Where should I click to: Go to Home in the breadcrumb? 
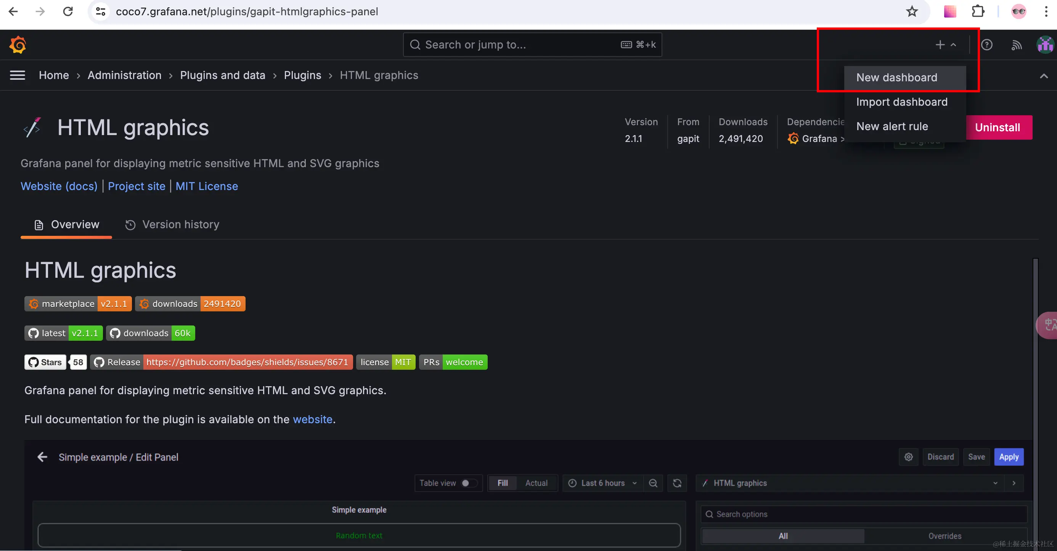tap(54, 75)
